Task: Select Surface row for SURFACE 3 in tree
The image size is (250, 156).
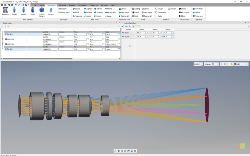Action: [10, 49]
